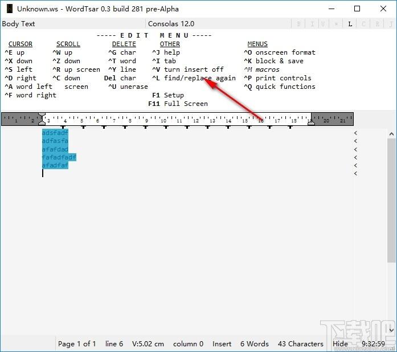This screenshot has height=352, width=397.
Task: Toggle Bold formatting in the toolbar
Action: click(298, 24)
